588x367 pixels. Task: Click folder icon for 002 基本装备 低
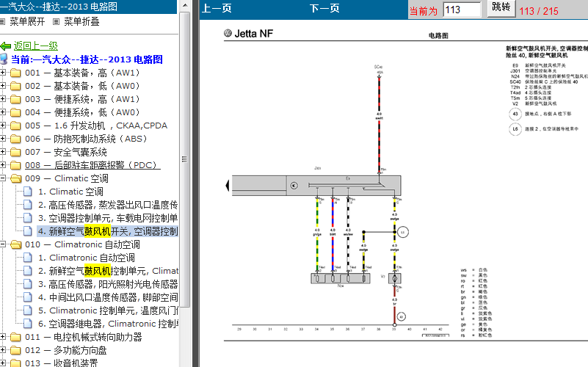point(15,86)
